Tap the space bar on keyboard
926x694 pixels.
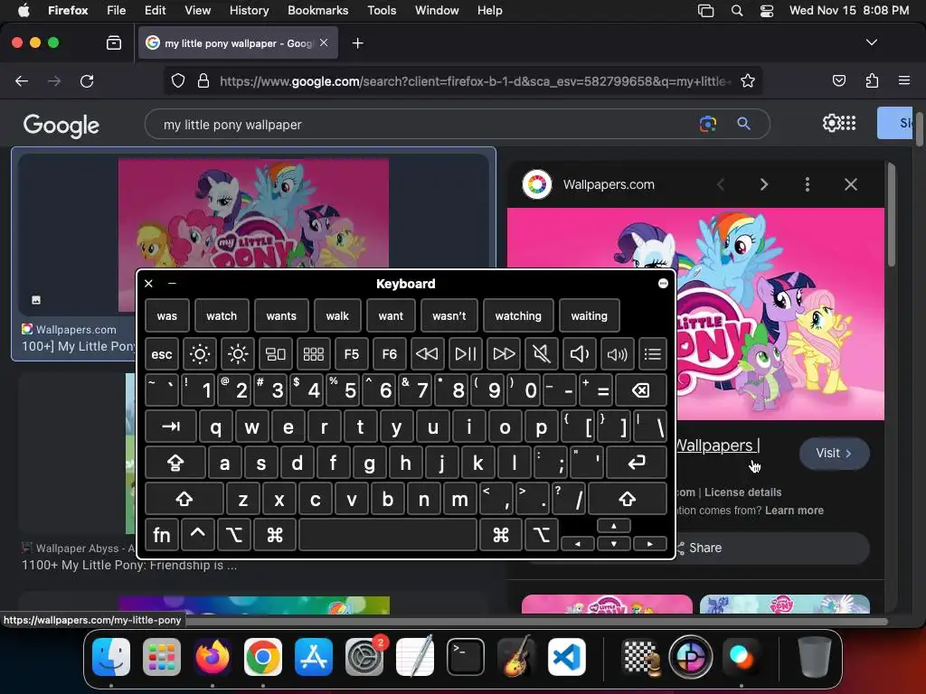[388, 535]
